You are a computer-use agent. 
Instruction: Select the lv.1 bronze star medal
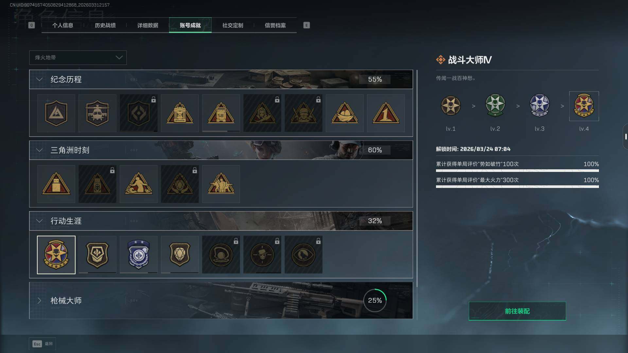pos(450,106)
